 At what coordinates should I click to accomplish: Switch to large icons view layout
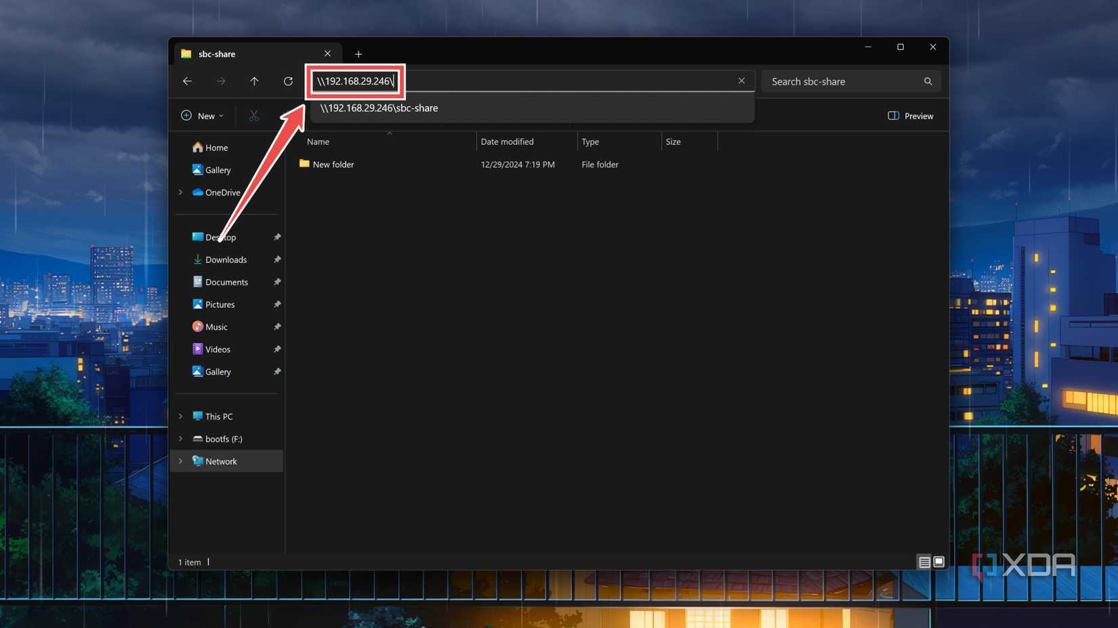938,562
